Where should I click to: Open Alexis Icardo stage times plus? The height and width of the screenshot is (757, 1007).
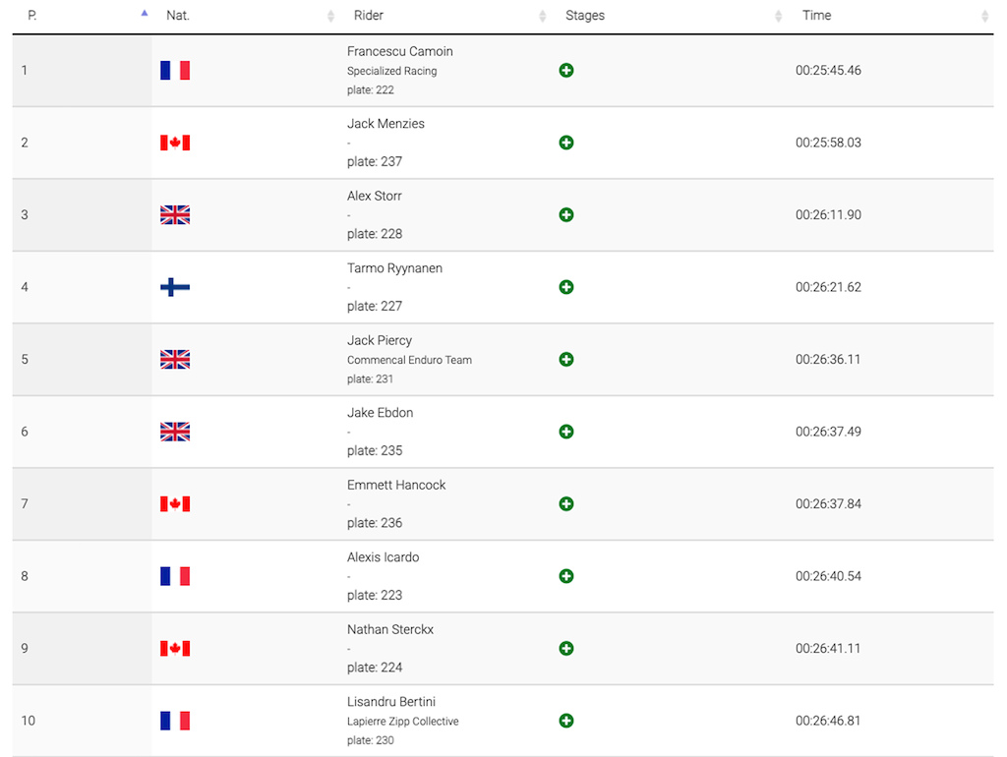point(565,576)
